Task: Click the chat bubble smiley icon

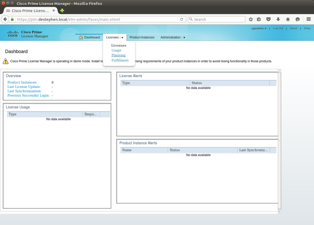Action: (x=297, y=19)
